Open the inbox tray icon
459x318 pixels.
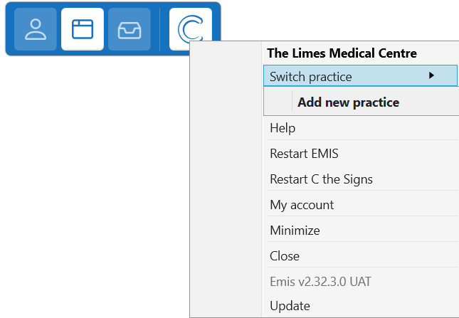click(x=130, y=29)
